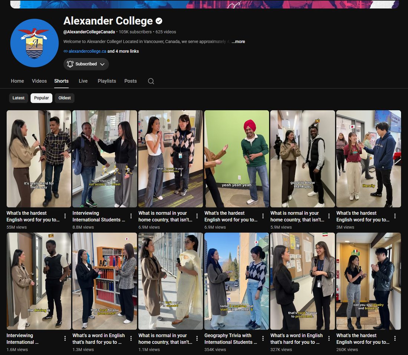The width and height of the screenshot is (408, 355).
Task: Play the 'jewelry and brewery' short thumbnail
Action: [x=368, y=281]
